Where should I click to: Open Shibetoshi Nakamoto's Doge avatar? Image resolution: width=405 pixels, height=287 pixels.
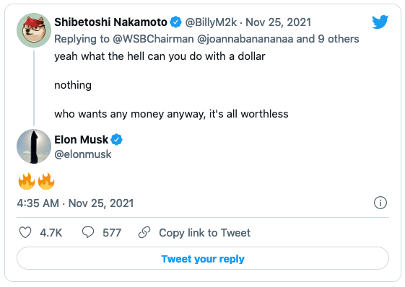[34, 30]
